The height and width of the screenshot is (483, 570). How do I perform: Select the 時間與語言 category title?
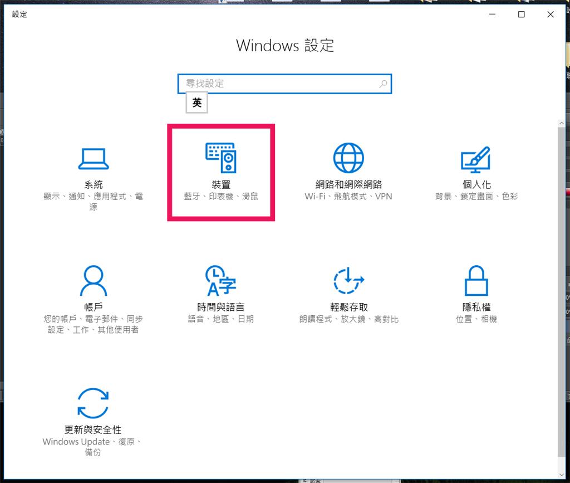220,307
